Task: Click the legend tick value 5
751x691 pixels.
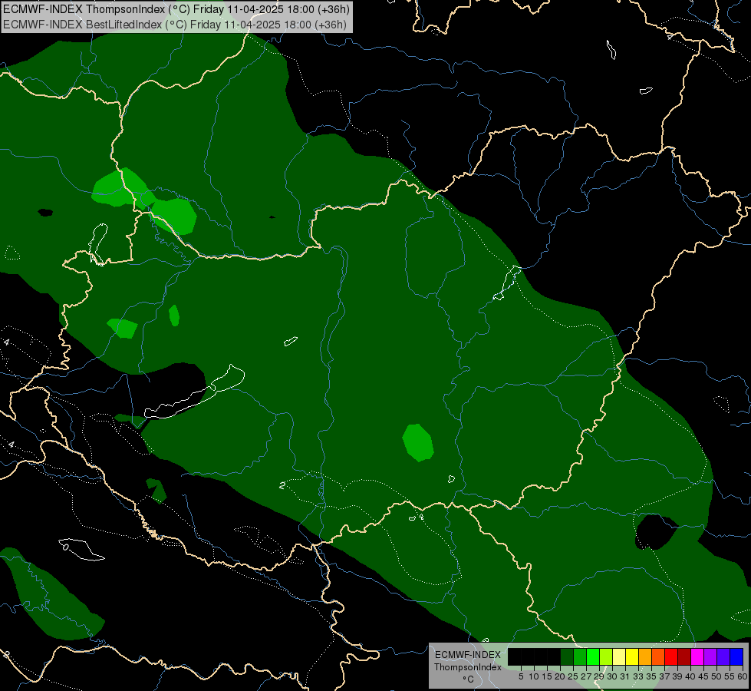Action: pos(521,676)
